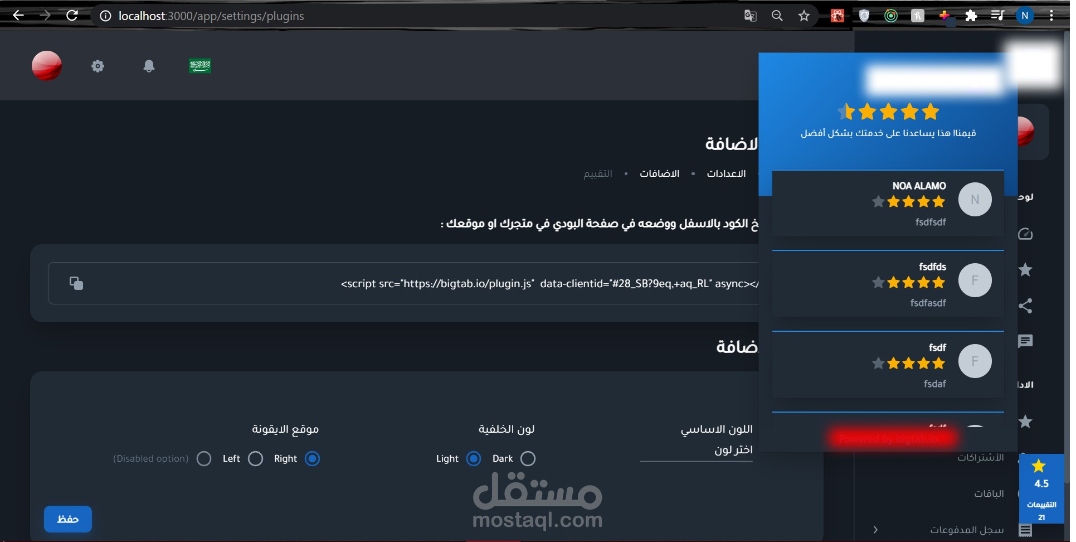Open the Chrome extensions puzzle menu
1076x542 pixels.
[972, 15]
